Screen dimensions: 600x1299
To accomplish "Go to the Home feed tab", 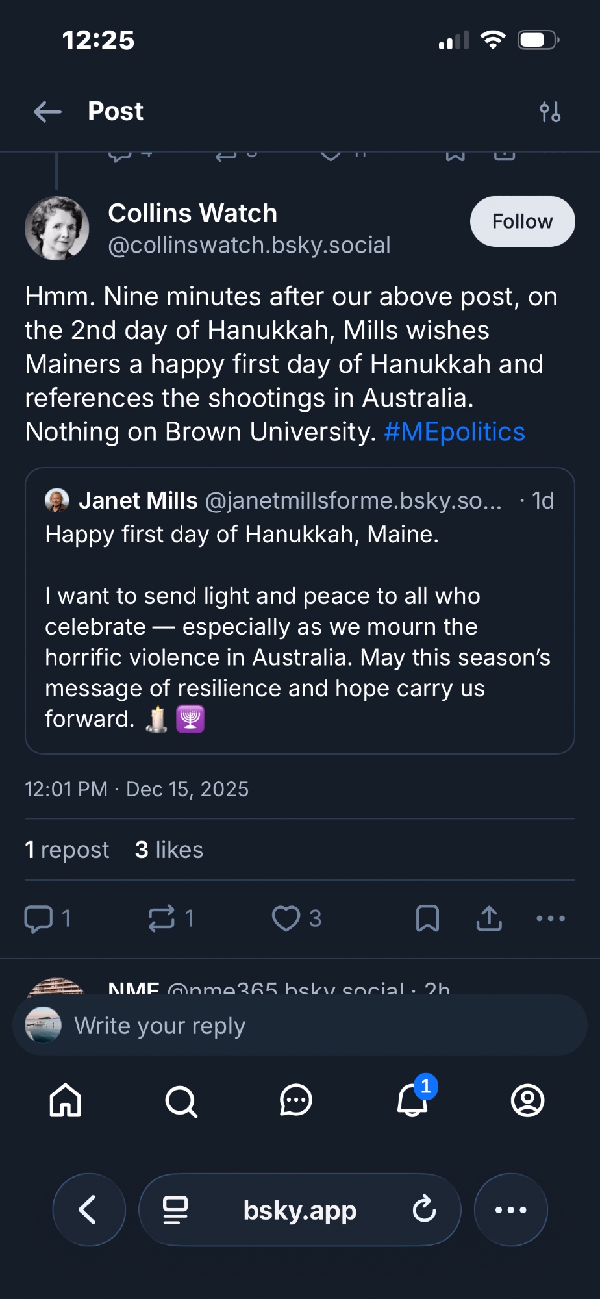I will pos(66,1101).
